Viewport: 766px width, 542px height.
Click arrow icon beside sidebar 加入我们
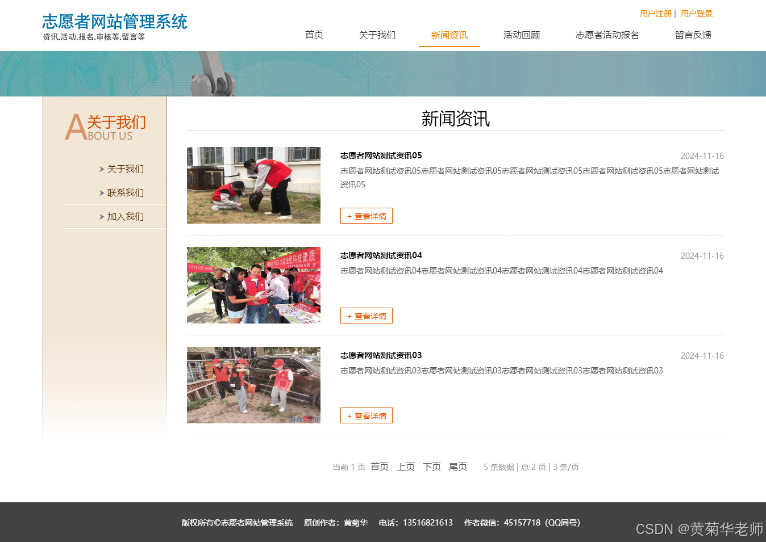[102, 217]
